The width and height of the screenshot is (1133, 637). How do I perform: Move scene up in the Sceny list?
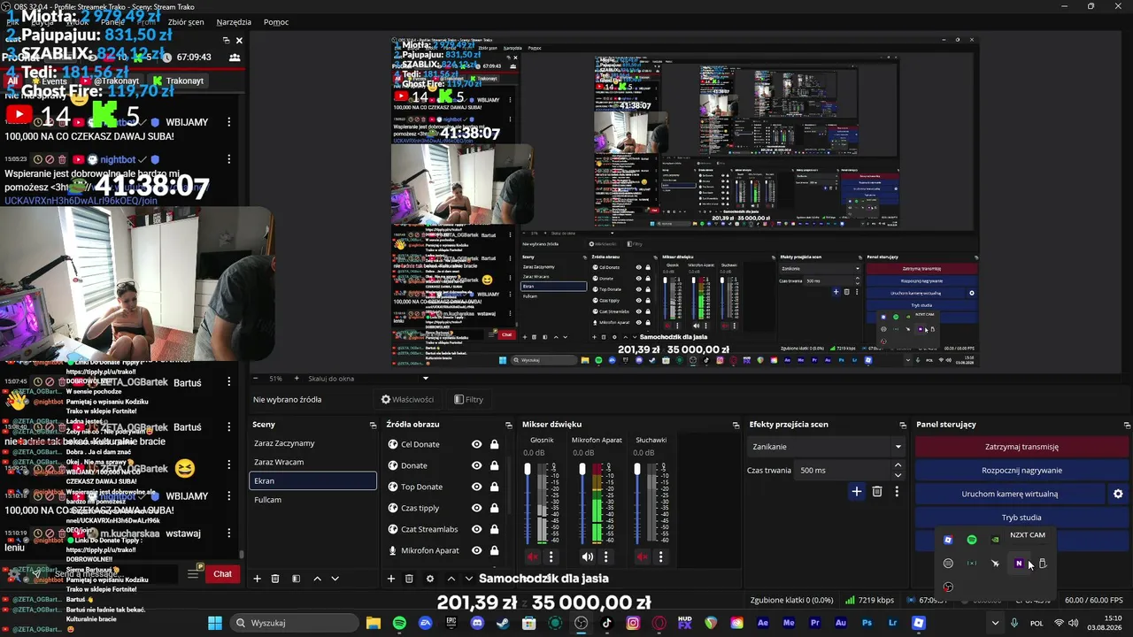(x=317, y=579)
